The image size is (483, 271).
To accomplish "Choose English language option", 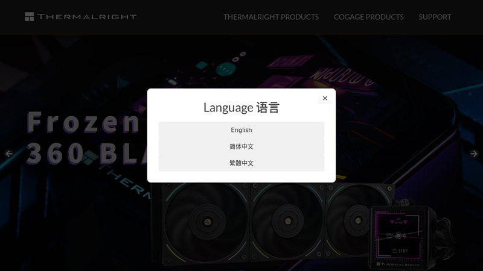I will point(241,130).
